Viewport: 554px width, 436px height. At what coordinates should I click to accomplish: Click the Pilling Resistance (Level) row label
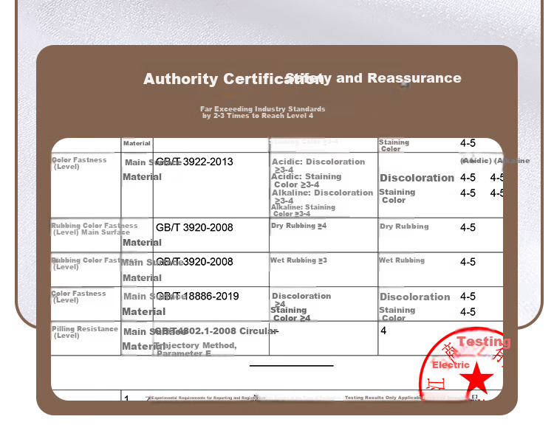pyautogui.click(x=85, y=332)
